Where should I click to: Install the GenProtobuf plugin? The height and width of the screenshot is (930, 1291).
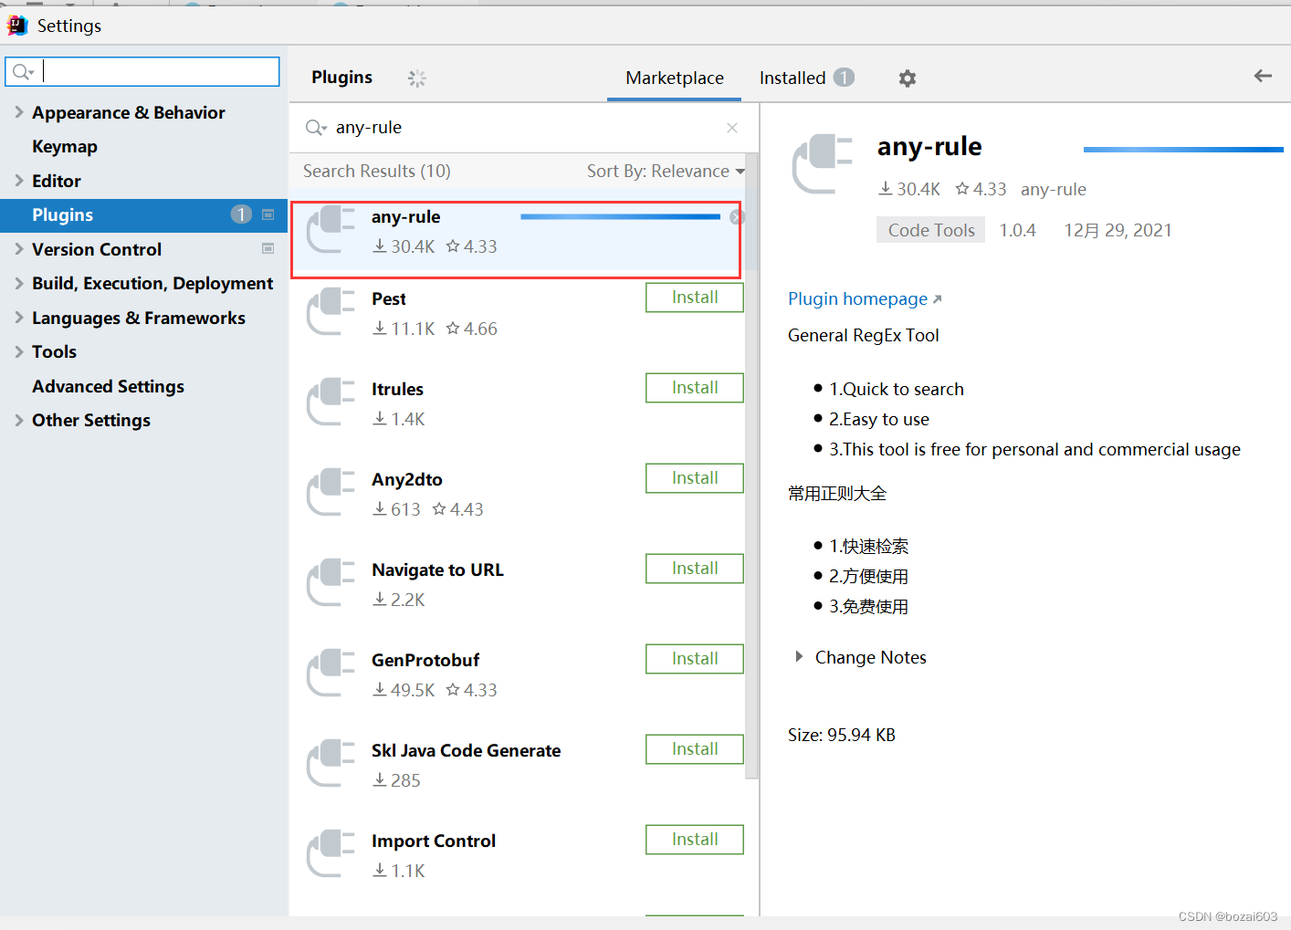[x=695, y=659]
